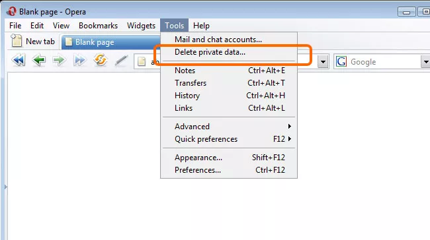Go forward with the green right arrow

59,60
